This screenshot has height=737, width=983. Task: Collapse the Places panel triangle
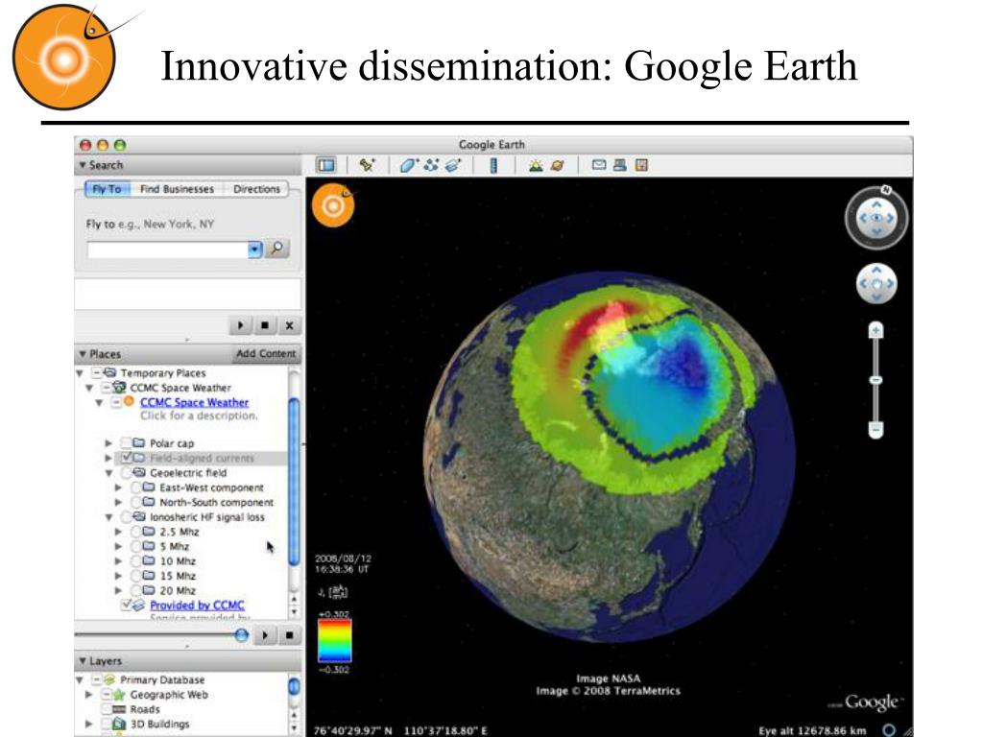tap(83, 354)
